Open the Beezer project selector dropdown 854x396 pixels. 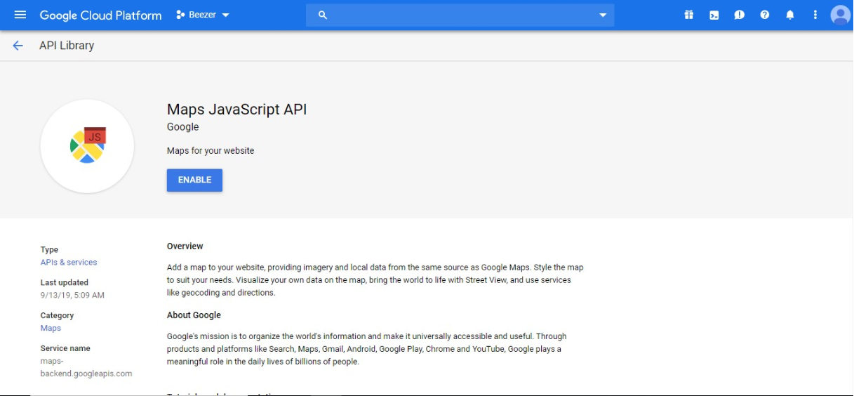coord(203,15)
